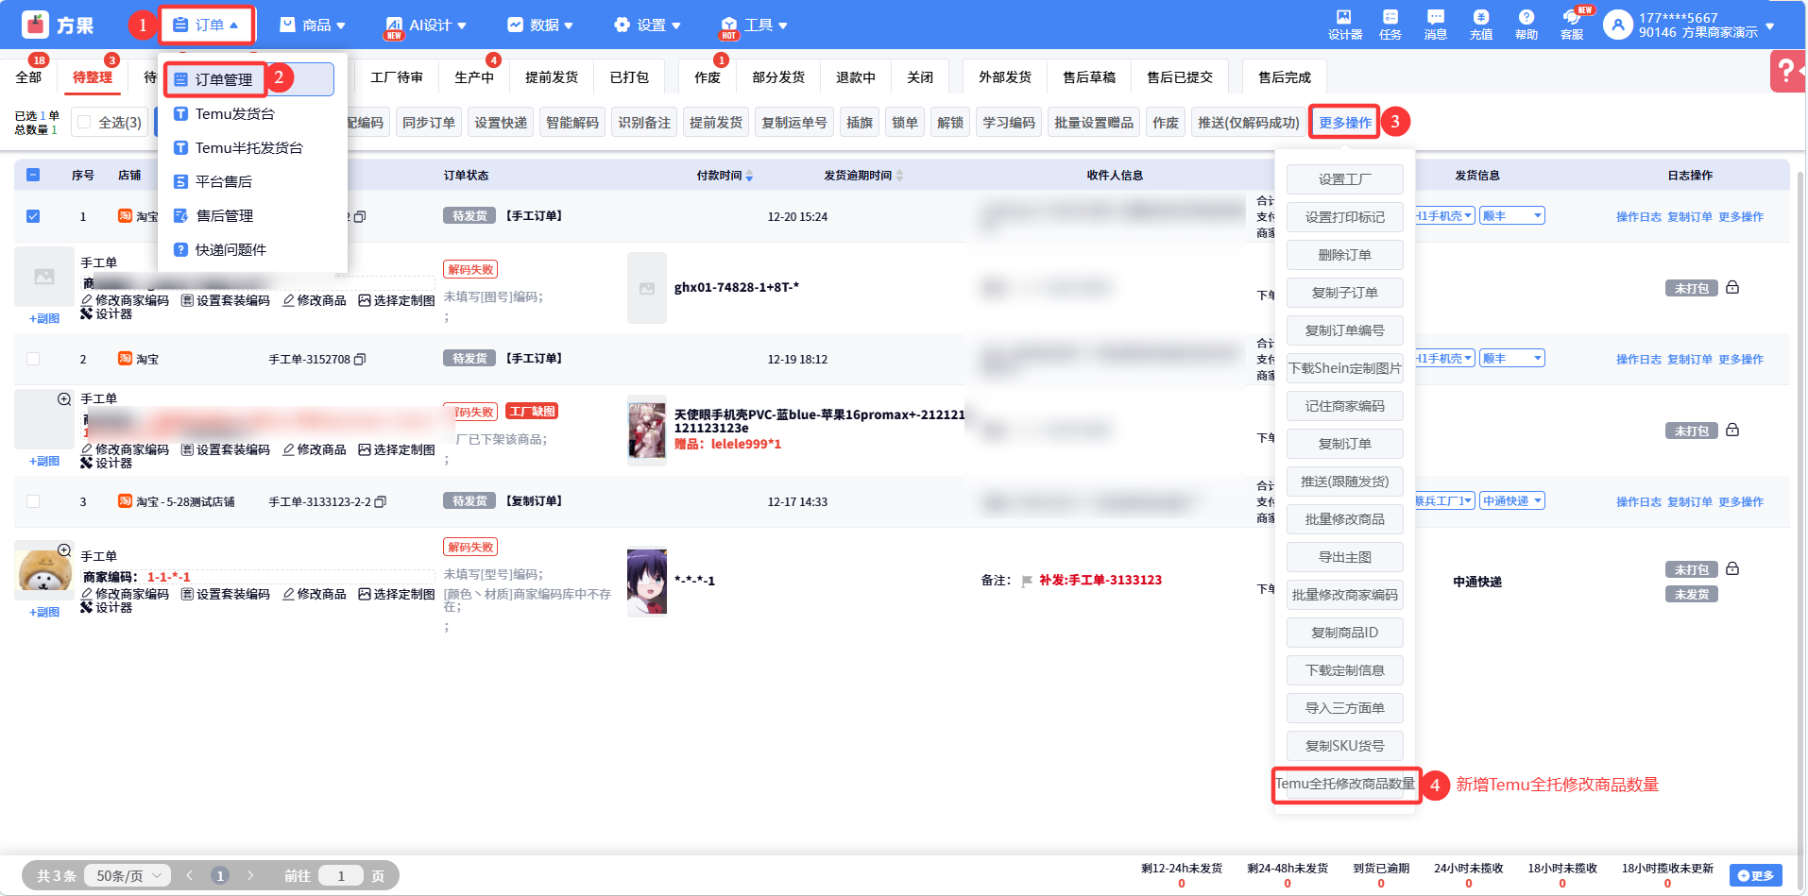Collapse the 订单 top menu dropdown
This screenshot has height=896, width=1808.
[x=207, y=25]
